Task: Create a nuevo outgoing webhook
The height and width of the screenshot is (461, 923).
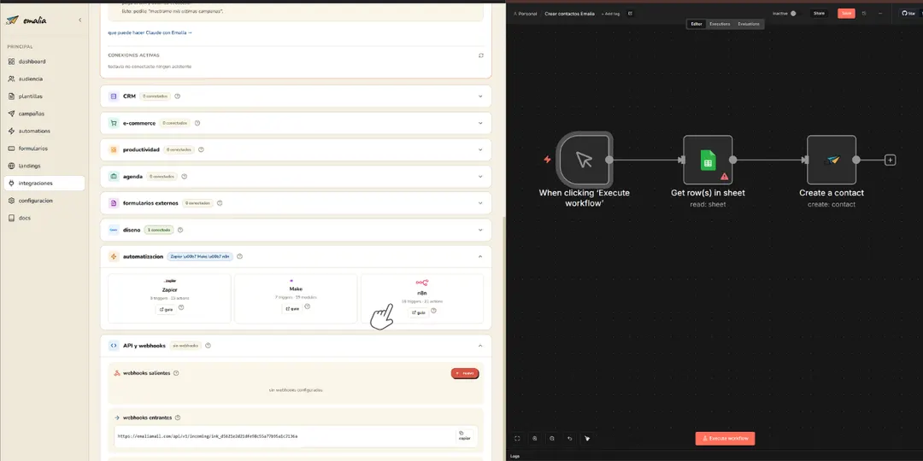Action: click(465, 373)
